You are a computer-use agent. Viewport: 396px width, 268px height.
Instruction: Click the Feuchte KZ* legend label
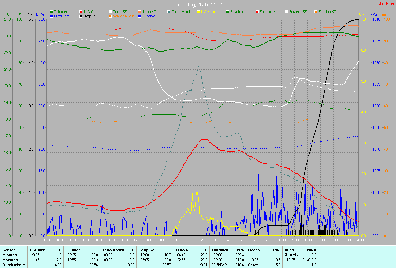pos(328,12)
